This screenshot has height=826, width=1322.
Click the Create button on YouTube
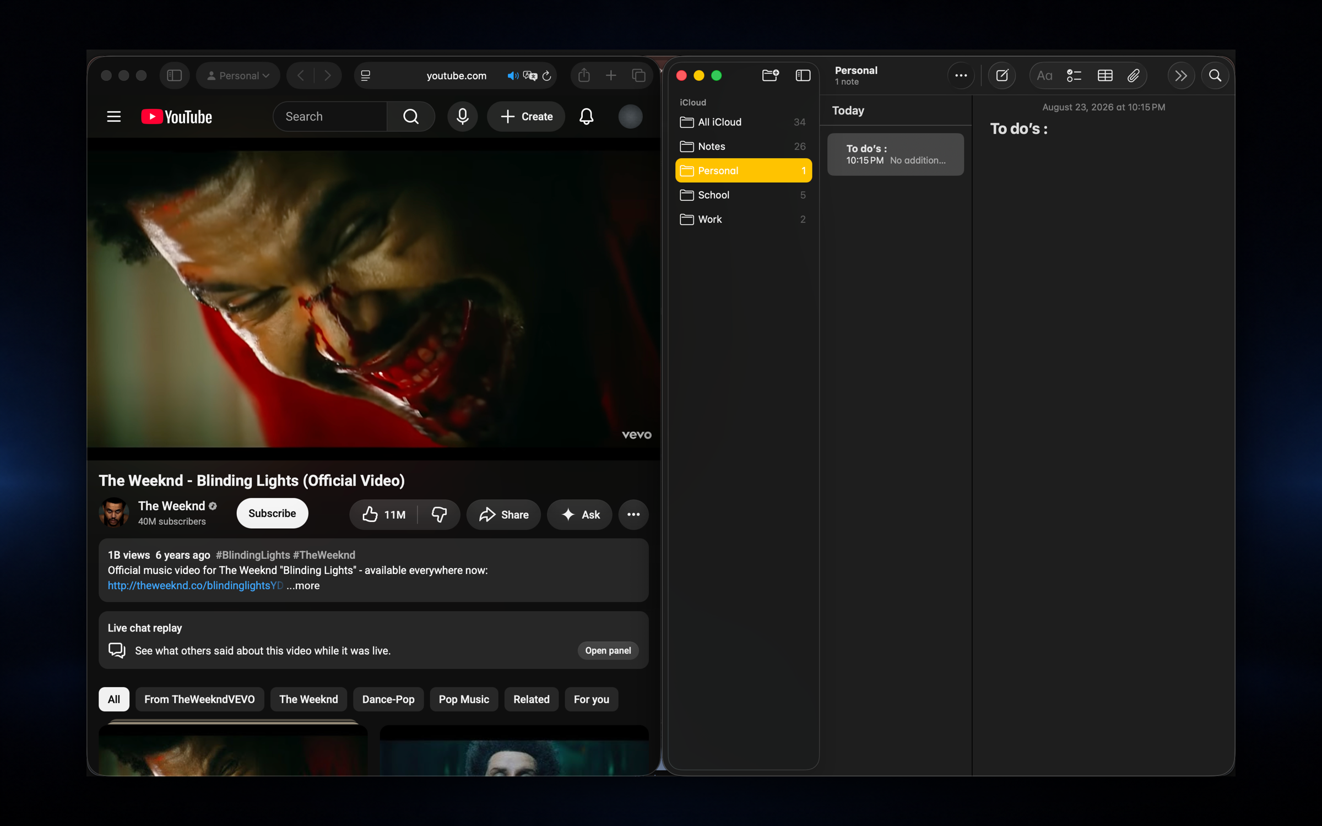click(x=526, y=117)
